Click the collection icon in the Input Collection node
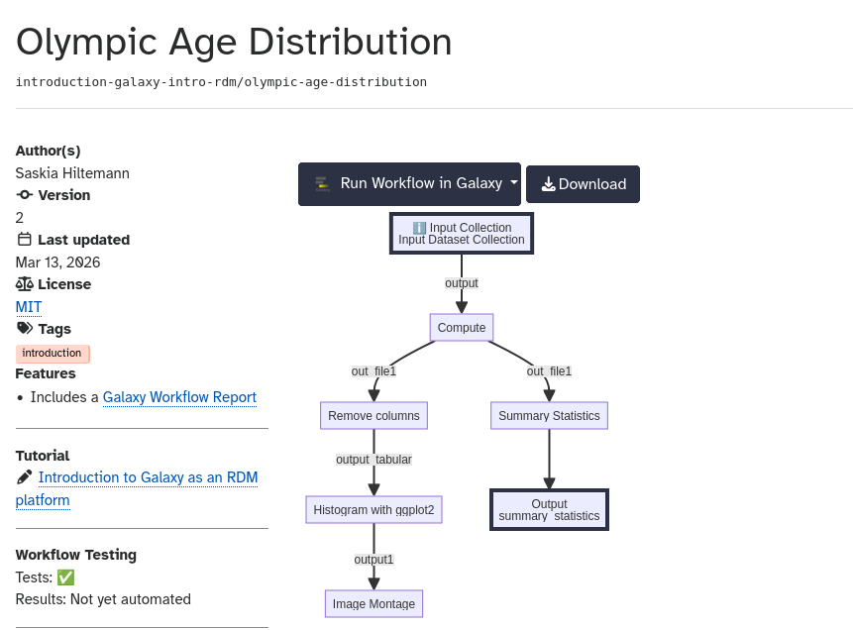 [x=419, y=227]
